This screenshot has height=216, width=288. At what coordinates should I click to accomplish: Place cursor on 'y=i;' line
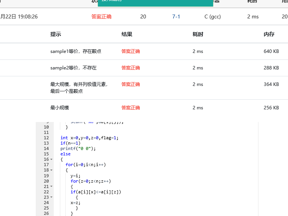tap(76, 176)
